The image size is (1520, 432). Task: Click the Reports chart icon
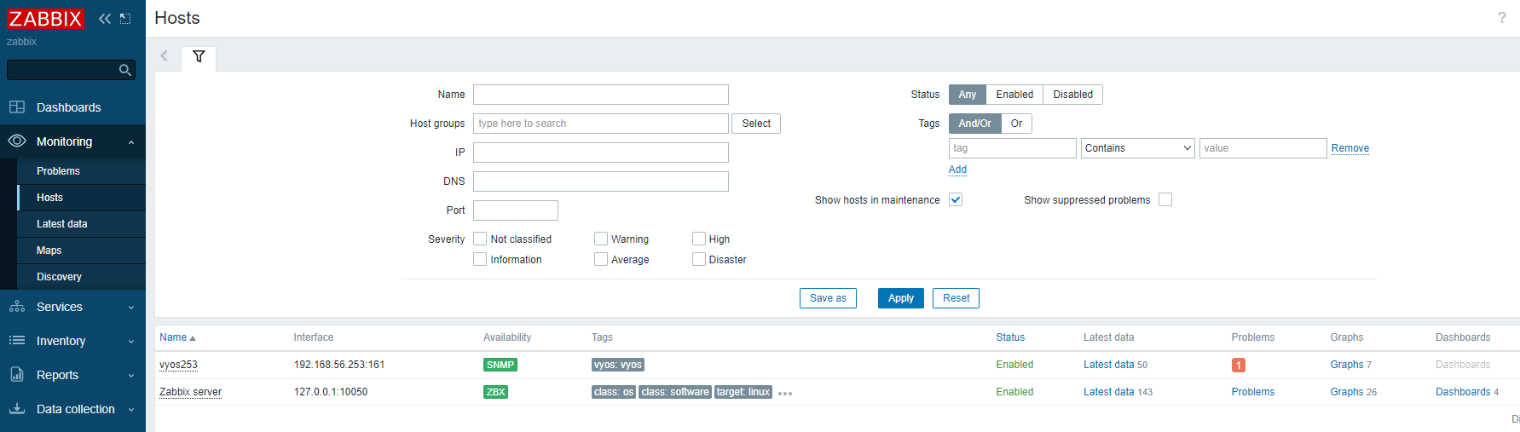tap(17, 374)
